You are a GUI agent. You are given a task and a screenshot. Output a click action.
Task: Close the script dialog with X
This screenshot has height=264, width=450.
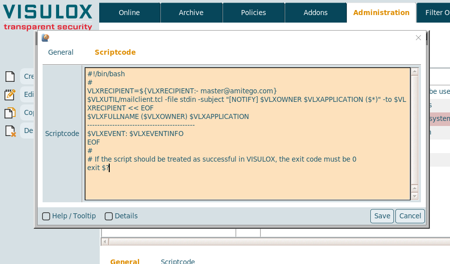pyautogui.click(x=419, y=38)
